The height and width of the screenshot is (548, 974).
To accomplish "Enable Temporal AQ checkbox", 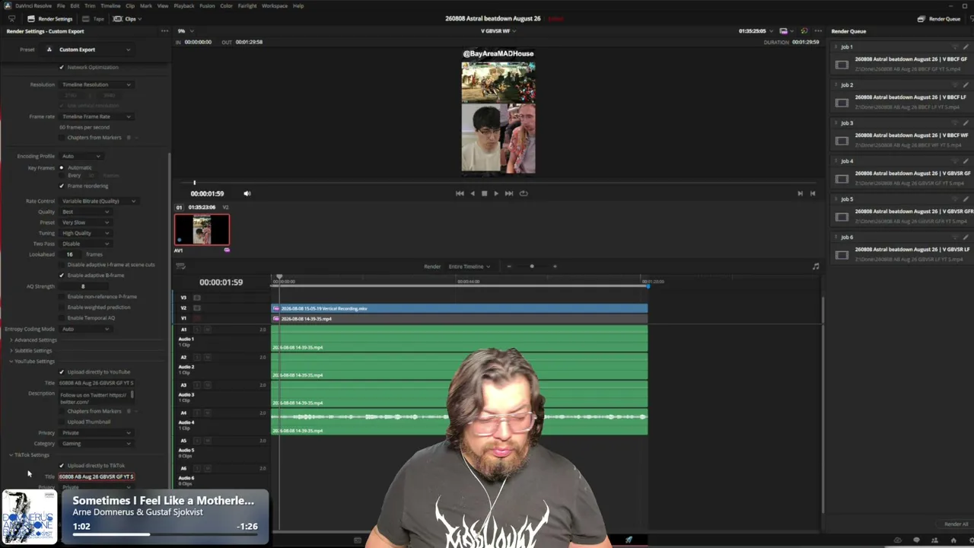I will (x=62, y=318).
